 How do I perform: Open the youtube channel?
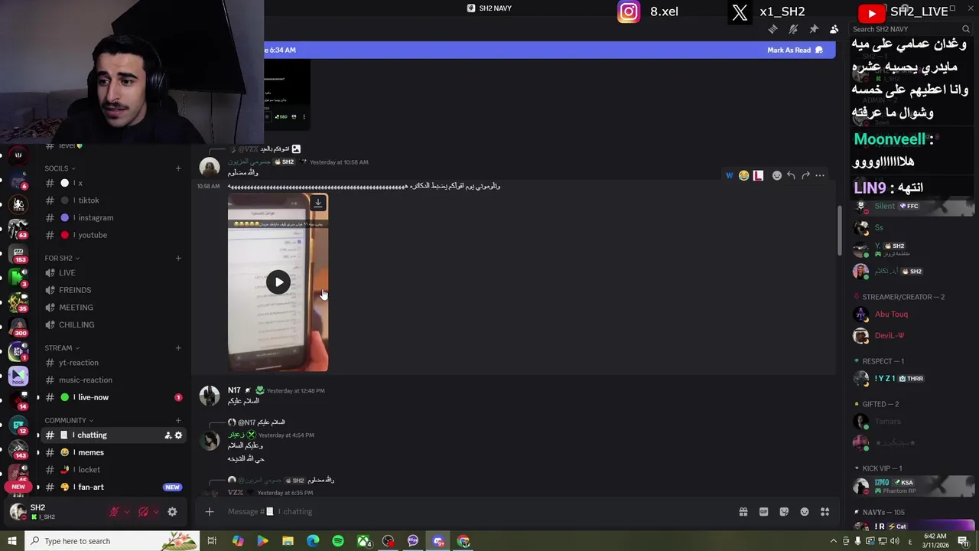(112, 235)
